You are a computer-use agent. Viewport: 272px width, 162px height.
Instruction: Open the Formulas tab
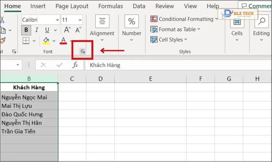(x=110, y=6)
